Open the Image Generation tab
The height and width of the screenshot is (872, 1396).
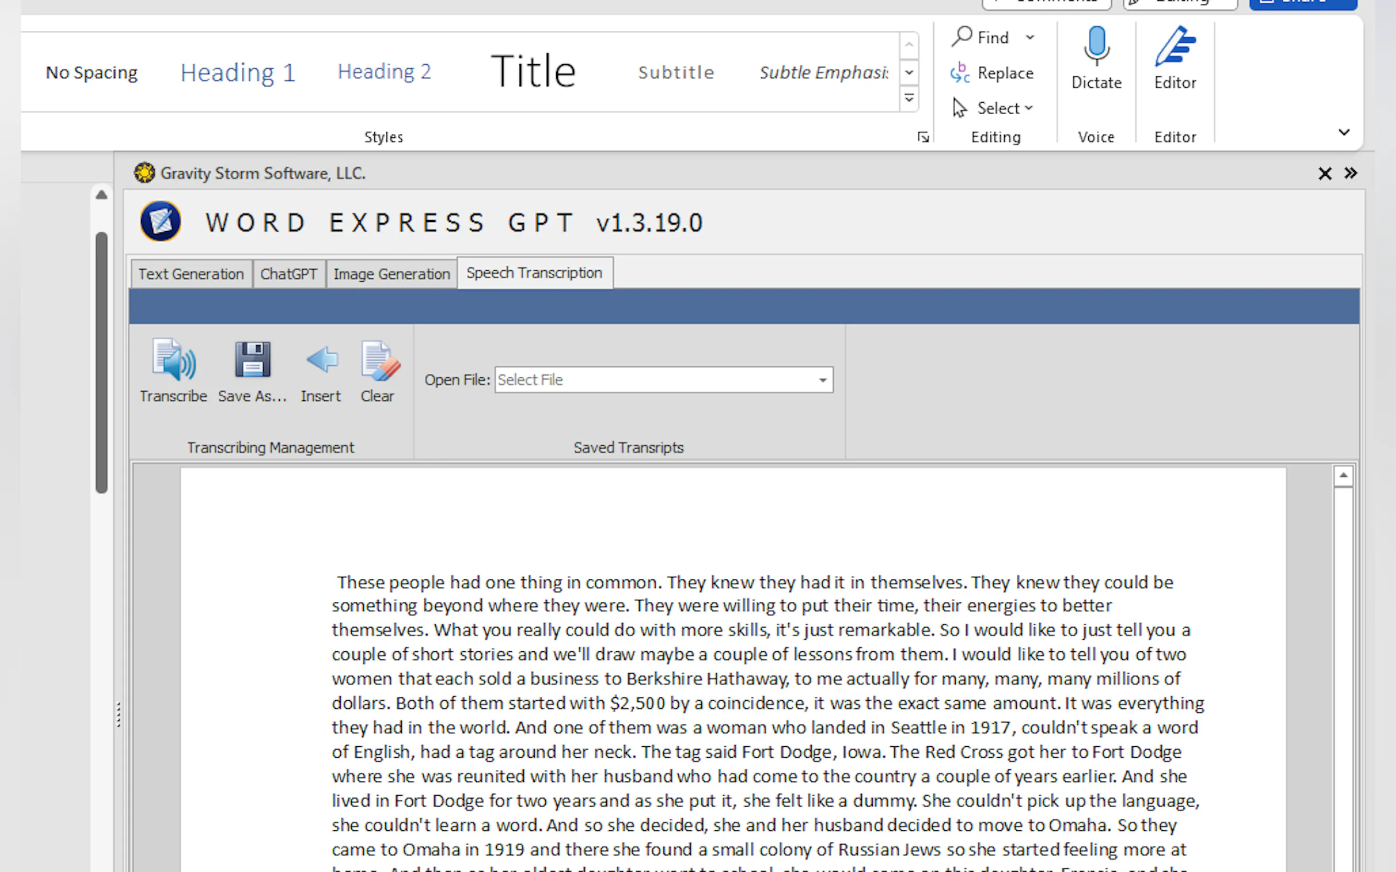click(391, 274)
